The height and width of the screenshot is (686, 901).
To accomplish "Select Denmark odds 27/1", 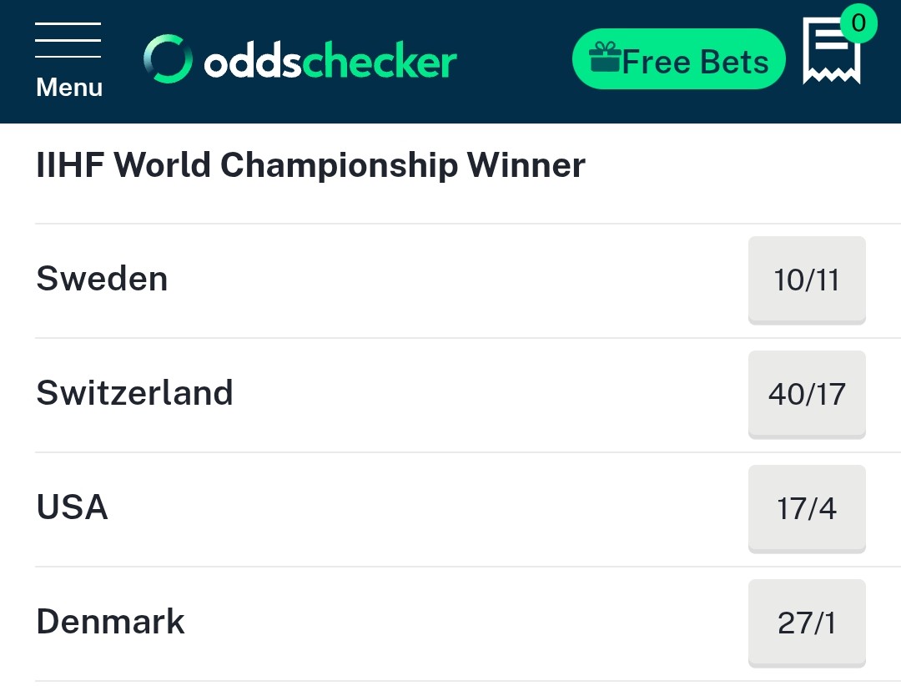I will pos(807,623).
